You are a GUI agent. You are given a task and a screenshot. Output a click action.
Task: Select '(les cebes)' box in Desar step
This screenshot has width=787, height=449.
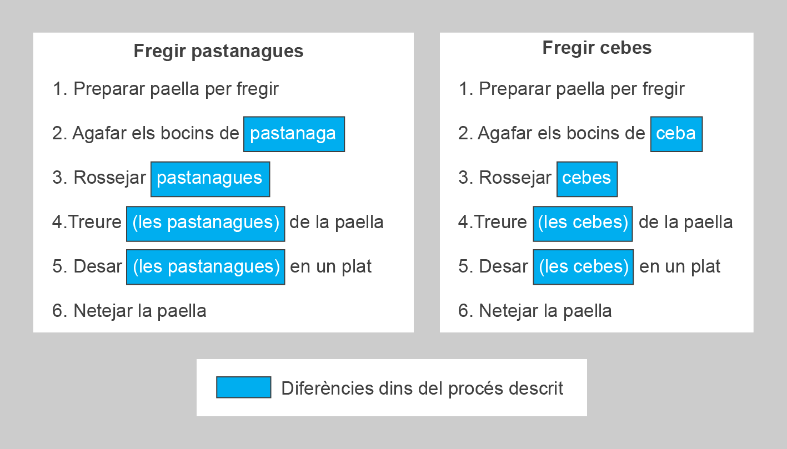coord(583,267)
